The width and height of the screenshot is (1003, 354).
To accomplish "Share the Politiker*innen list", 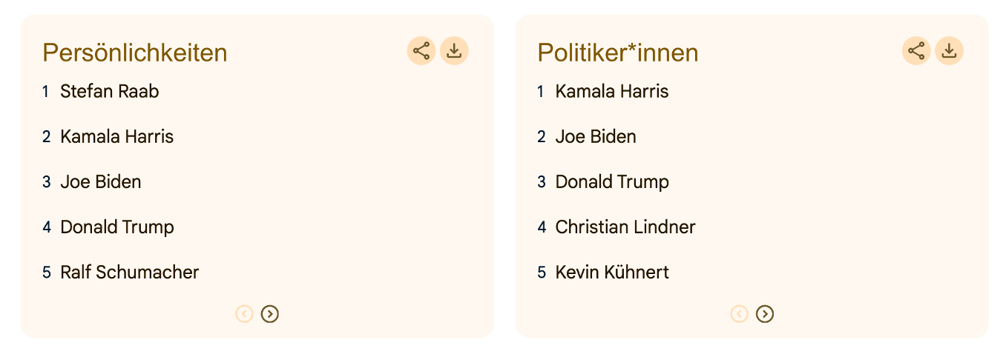I will coord(916,51).
